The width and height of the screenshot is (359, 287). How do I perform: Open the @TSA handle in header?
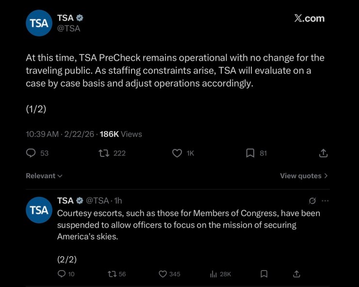69,29
